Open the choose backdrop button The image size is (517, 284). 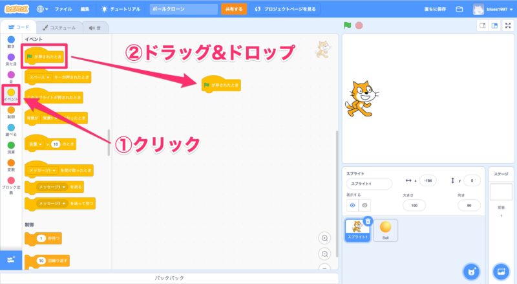click(500, 270)
